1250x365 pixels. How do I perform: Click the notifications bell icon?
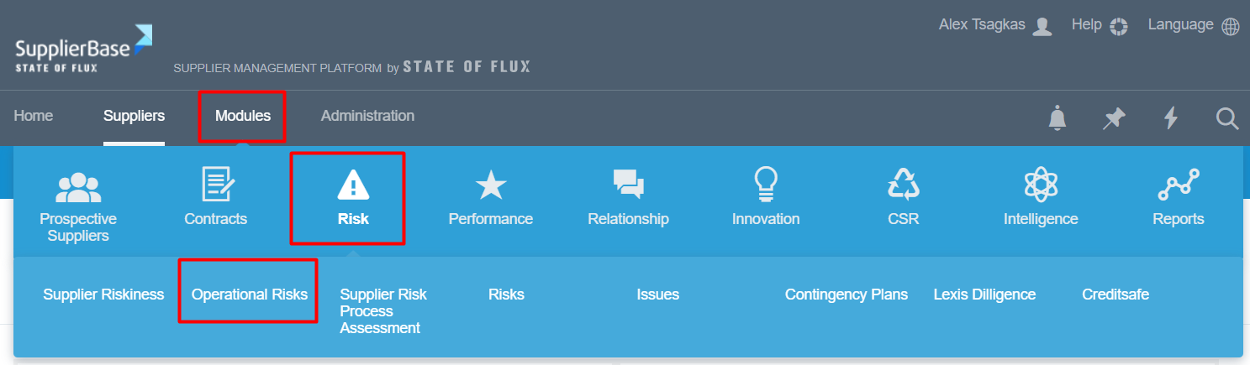[1057, 118]
